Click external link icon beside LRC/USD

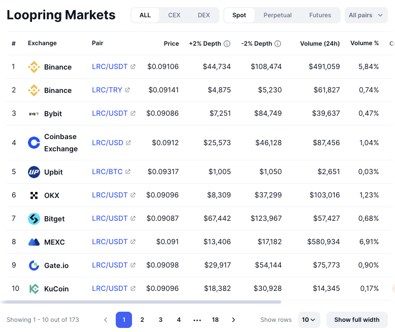click(x=128, y=143)
